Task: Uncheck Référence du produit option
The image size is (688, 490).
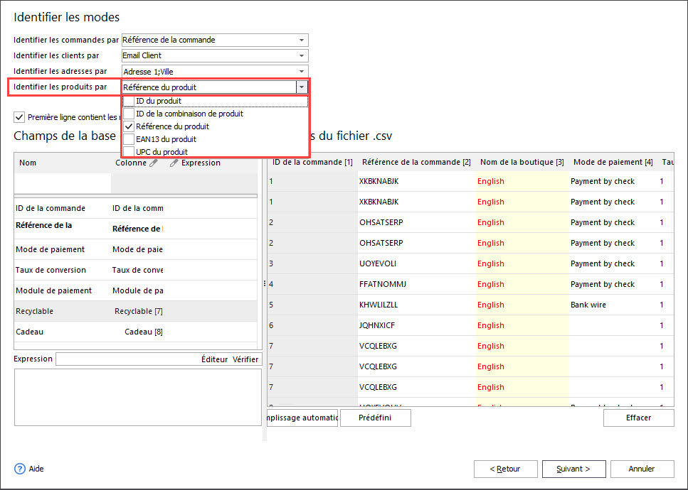Action: [129, 126]
